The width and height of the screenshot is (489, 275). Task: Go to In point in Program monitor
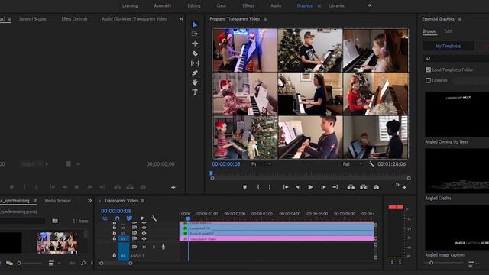(285, 187)
